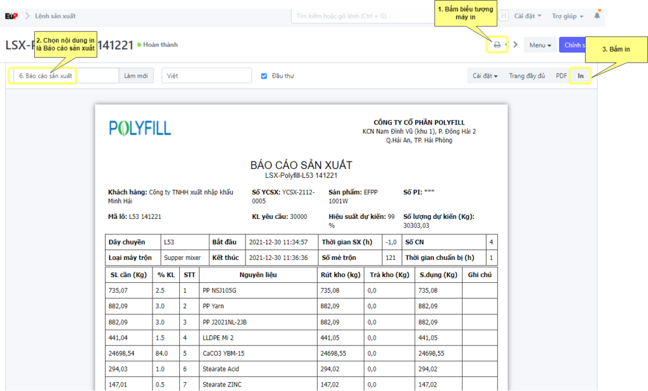Viewport: 648px width, 391px height.
Task: Click the EUP logo home icon
Action: [11, 16]
